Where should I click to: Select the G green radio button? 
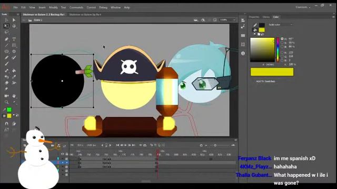[282, 56]
